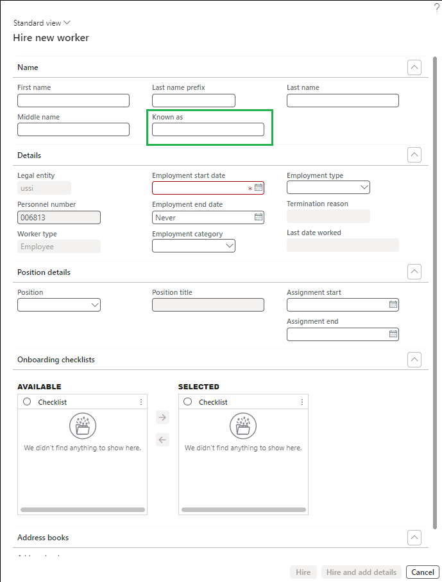Click the help question mark icon

(x=437, y=7)
